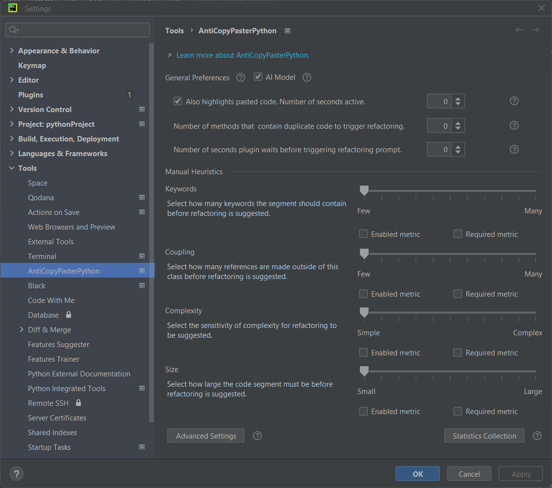Click project icon on Version Control row

coord(142,109)
